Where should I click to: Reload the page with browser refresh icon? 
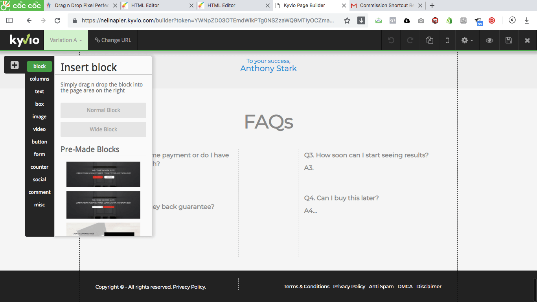point(57,20)
